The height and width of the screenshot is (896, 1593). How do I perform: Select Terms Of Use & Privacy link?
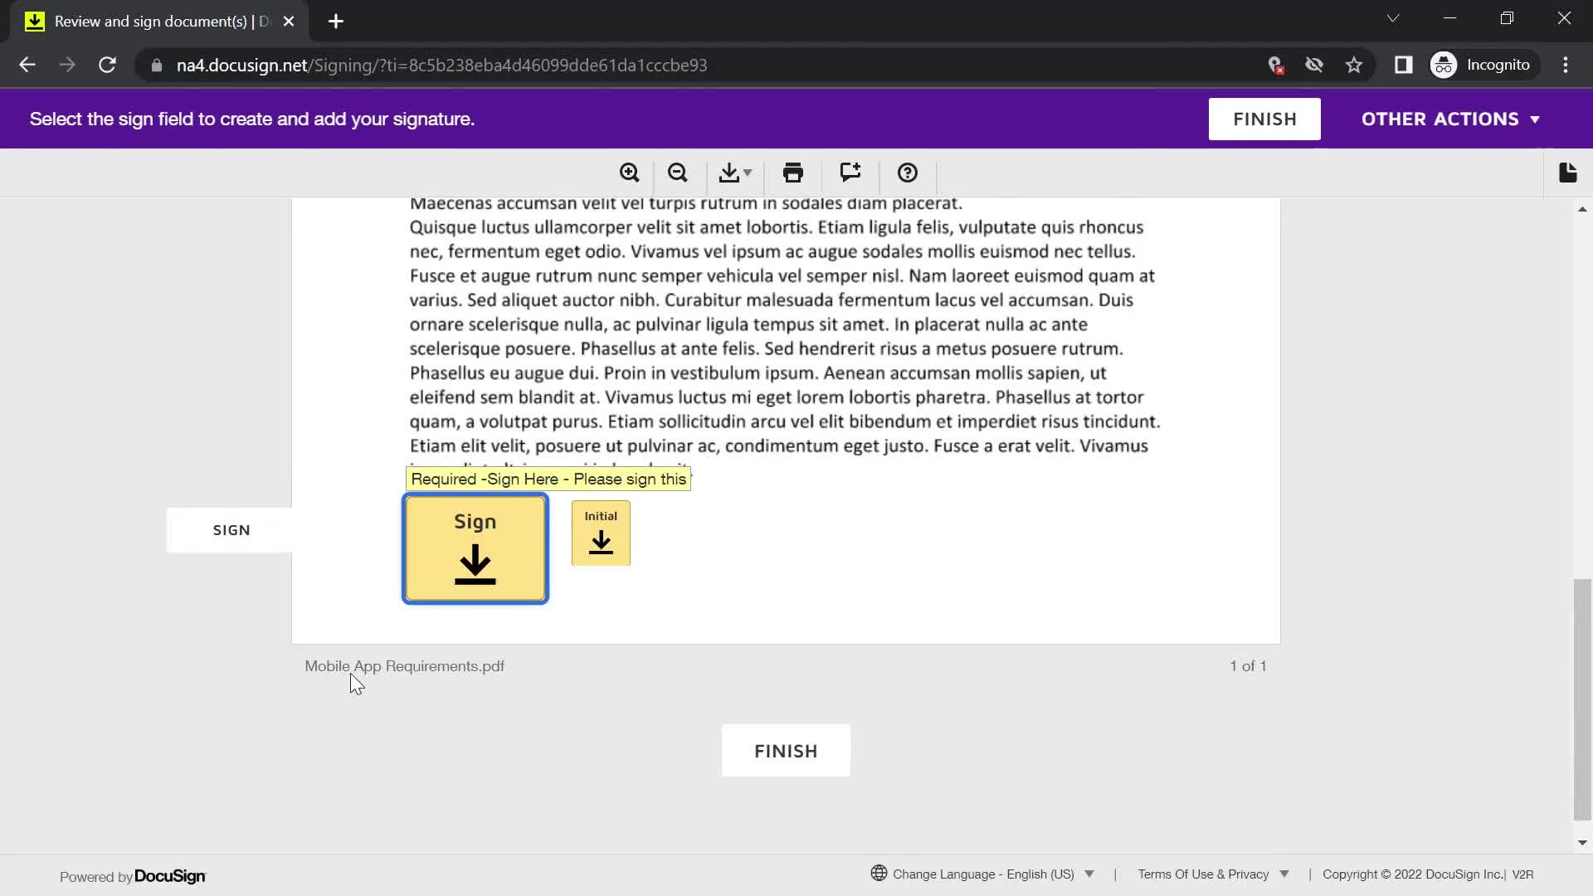(x=1204, y=874)
